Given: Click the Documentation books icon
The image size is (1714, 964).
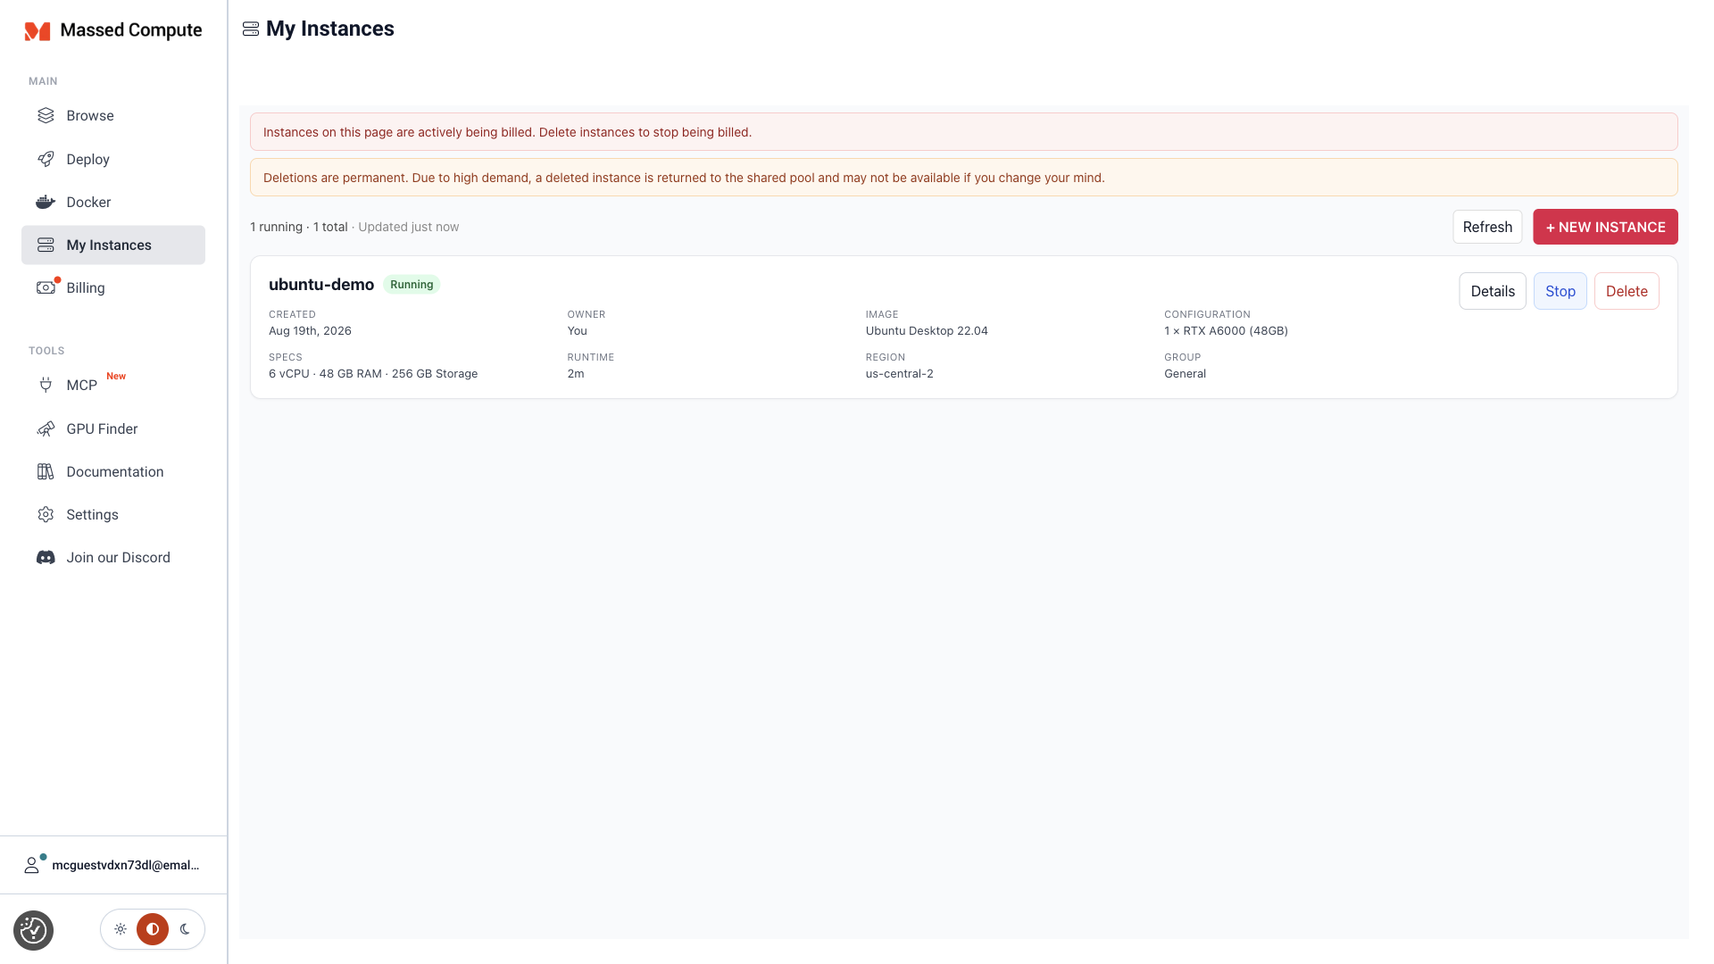Looking at the screenshot, I should (x=46, y=471).
